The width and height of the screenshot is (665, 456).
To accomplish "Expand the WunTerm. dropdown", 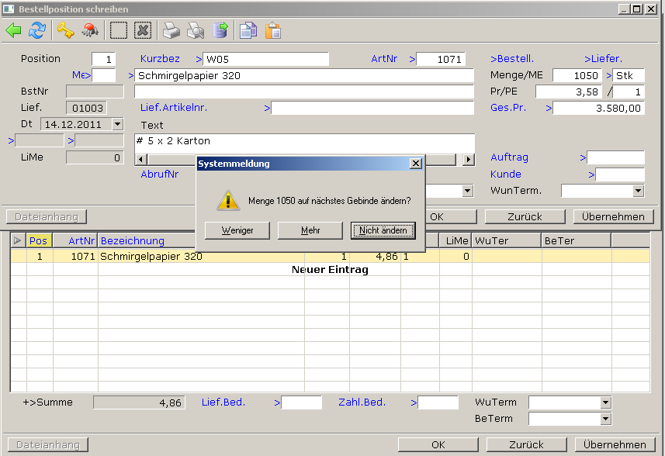I will click(638, 191).
